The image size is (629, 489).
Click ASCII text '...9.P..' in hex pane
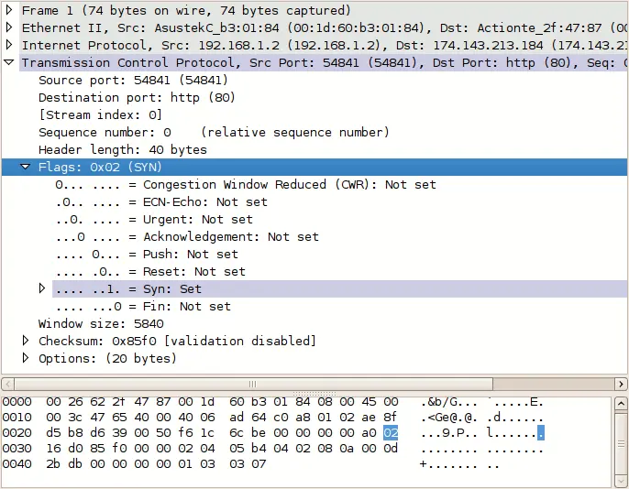pos(449,433)
